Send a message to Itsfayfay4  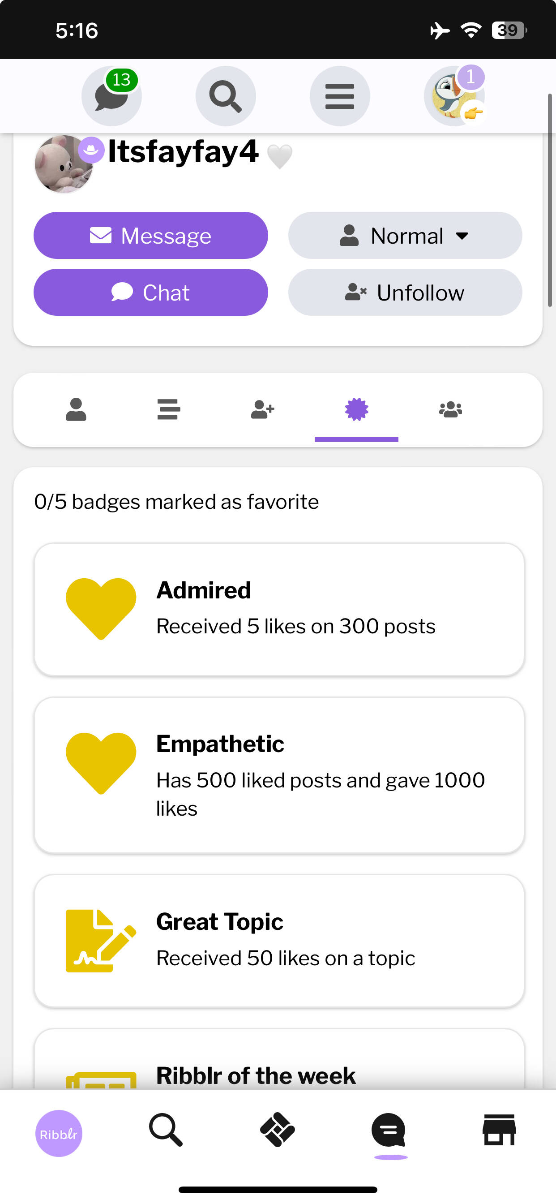click(150, 236)
